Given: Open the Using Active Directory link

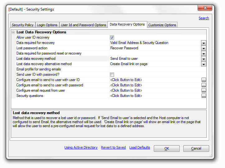Looking at the screenshot, I should click(81, 147).
